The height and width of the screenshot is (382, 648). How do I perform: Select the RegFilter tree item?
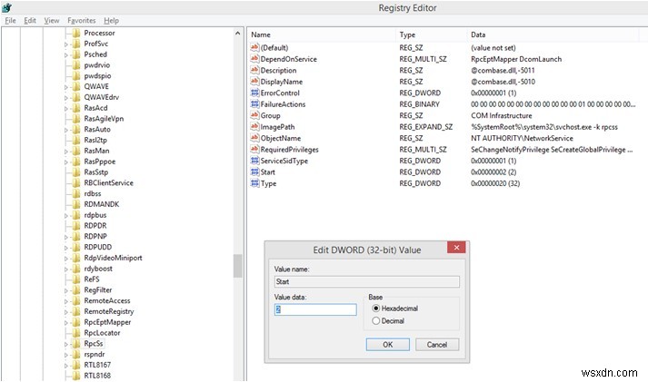coord(98,290)
